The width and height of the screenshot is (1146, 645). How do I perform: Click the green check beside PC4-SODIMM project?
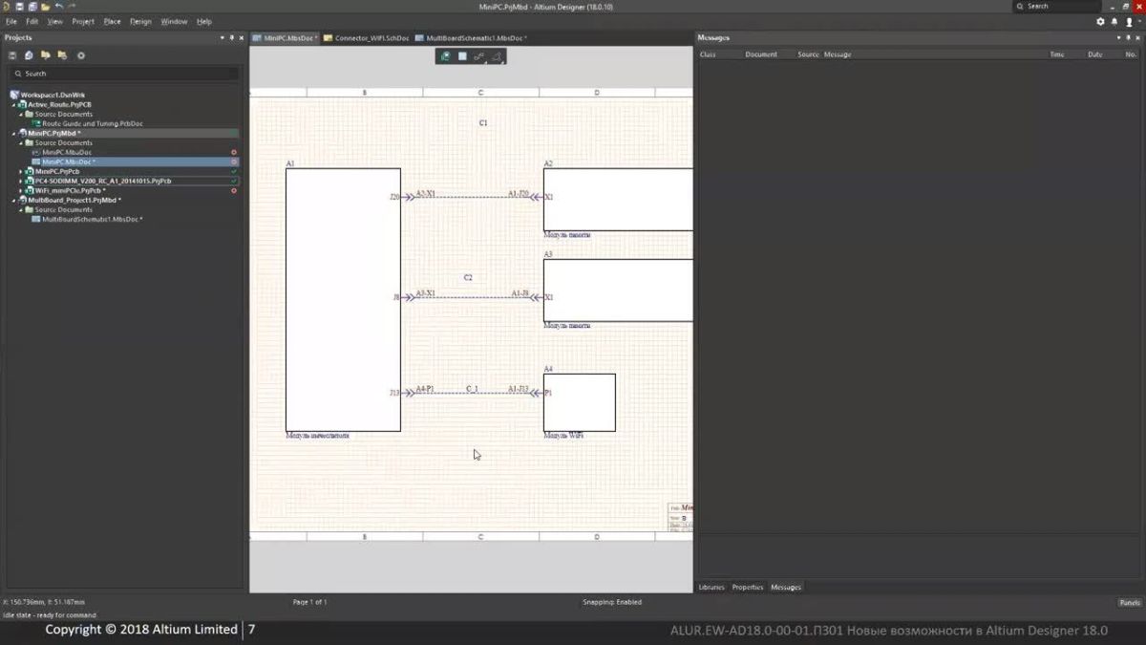[x=234, y=181]
